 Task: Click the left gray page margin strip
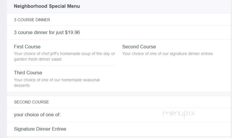coord(3,69)
